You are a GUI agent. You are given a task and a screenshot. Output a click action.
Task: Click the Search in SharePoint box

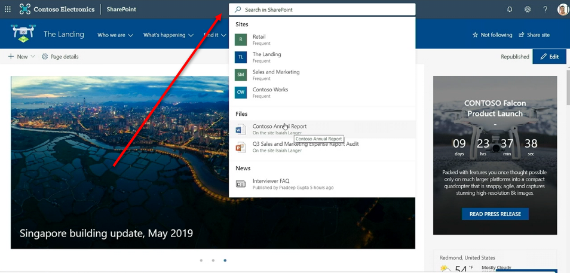(x=321, y=10)
